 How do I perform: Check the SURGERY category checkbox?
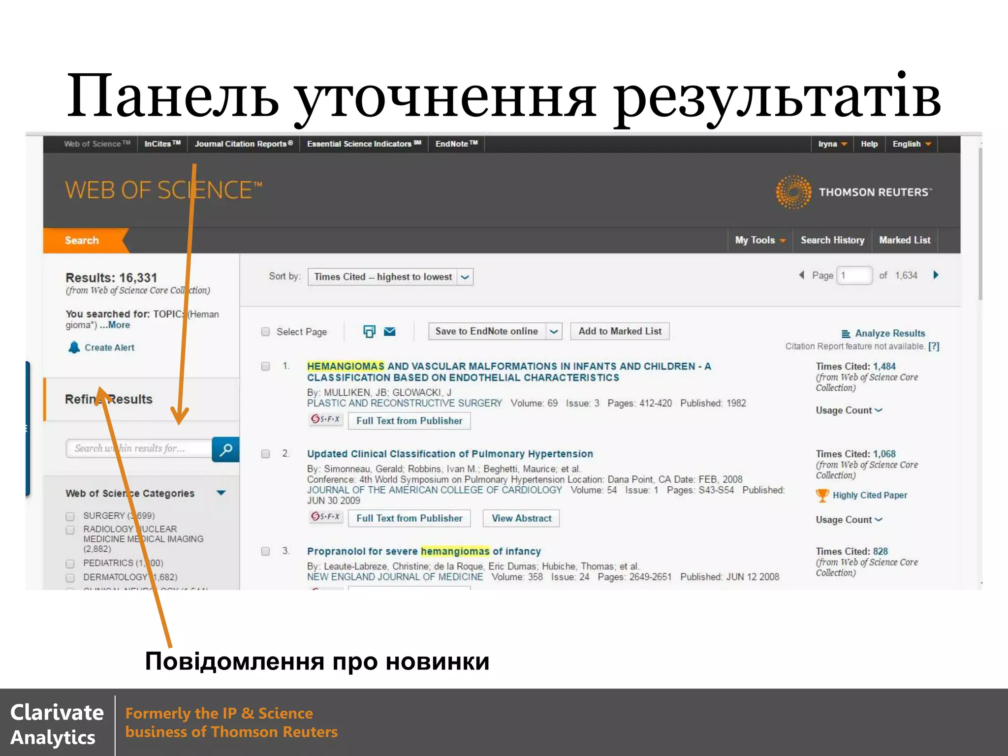70,516
